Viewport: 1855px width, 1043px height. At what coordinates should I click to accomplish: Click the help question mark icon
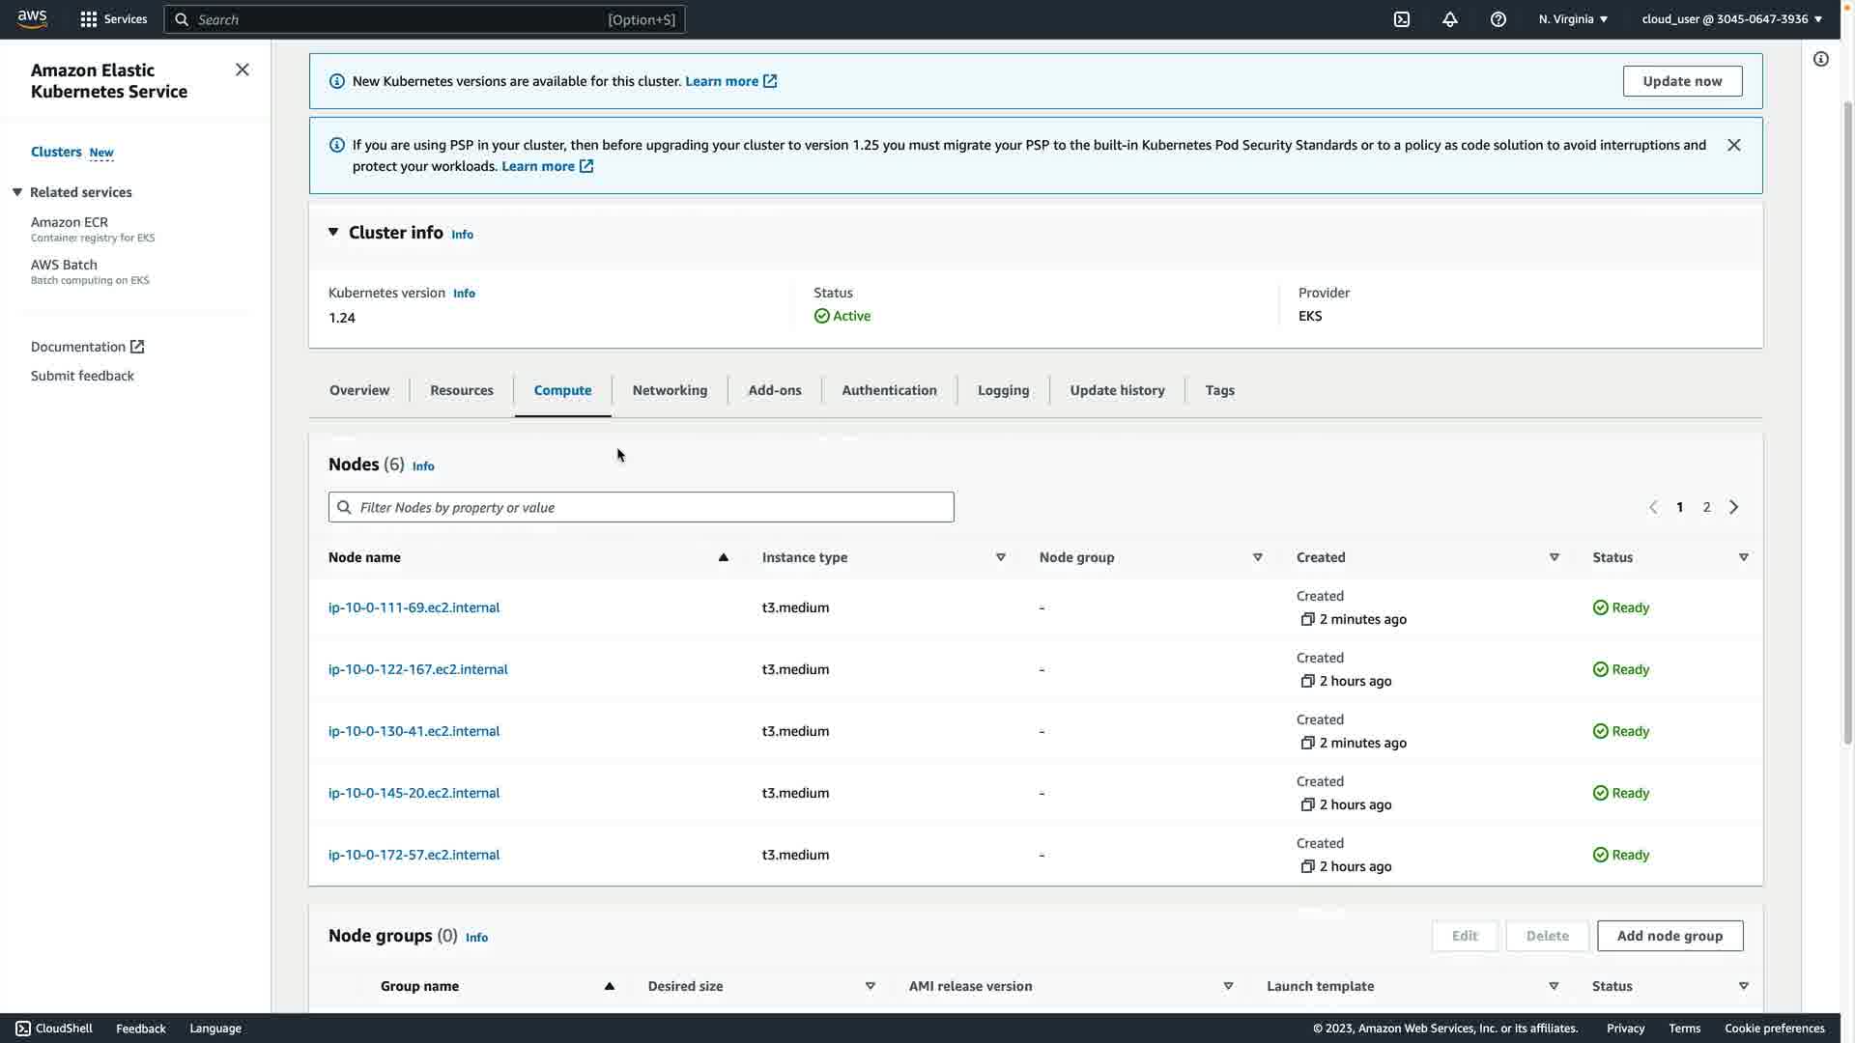coord(1498,19)
